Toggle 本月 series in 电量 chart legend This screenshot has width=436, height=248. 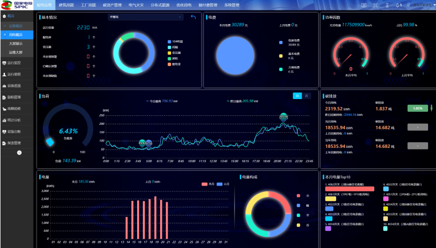click(208, 184)
